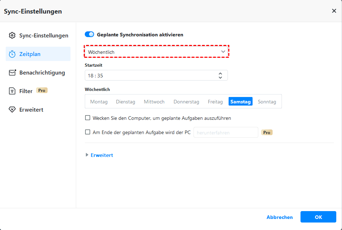Enable 'Wecken Sie den Computer' checkbox

[x=88, y=118]
